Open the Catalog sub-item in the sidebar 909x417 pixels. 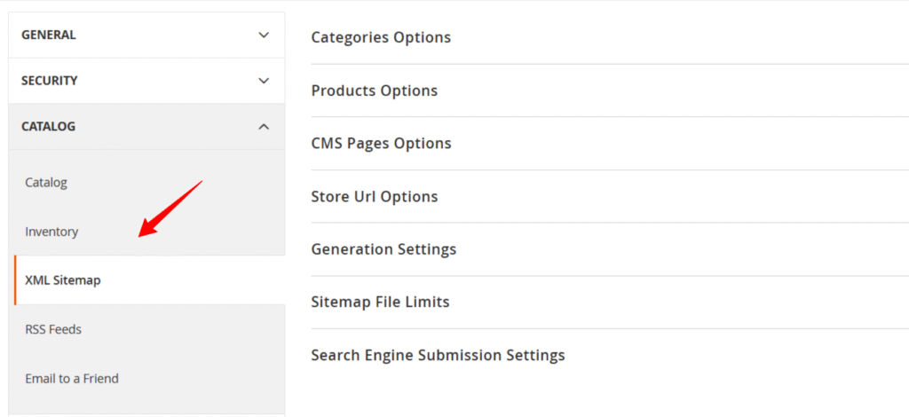point(46,183)
